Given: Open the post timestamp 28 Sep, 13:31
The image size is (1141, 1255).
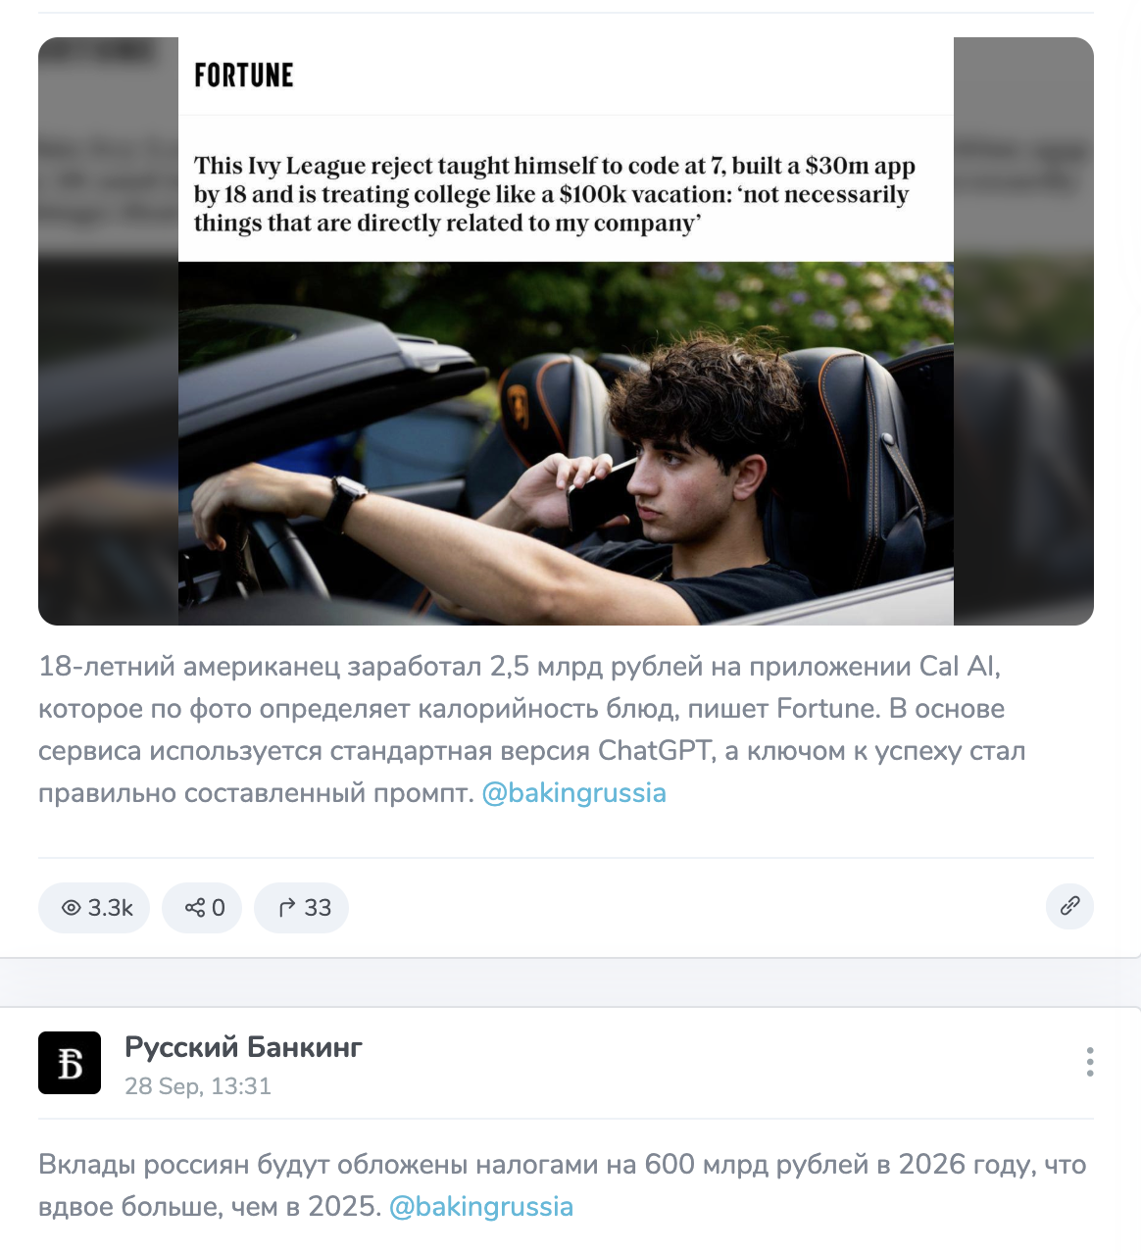Looking at the screenshot, I should pos(198,1086).
